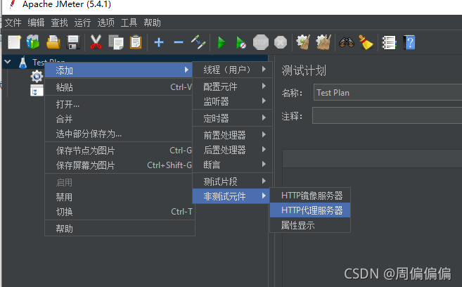This screenshot has width=462, height=287.
Task: Click the Copy icon in toolbar
Action: [116, 42]
